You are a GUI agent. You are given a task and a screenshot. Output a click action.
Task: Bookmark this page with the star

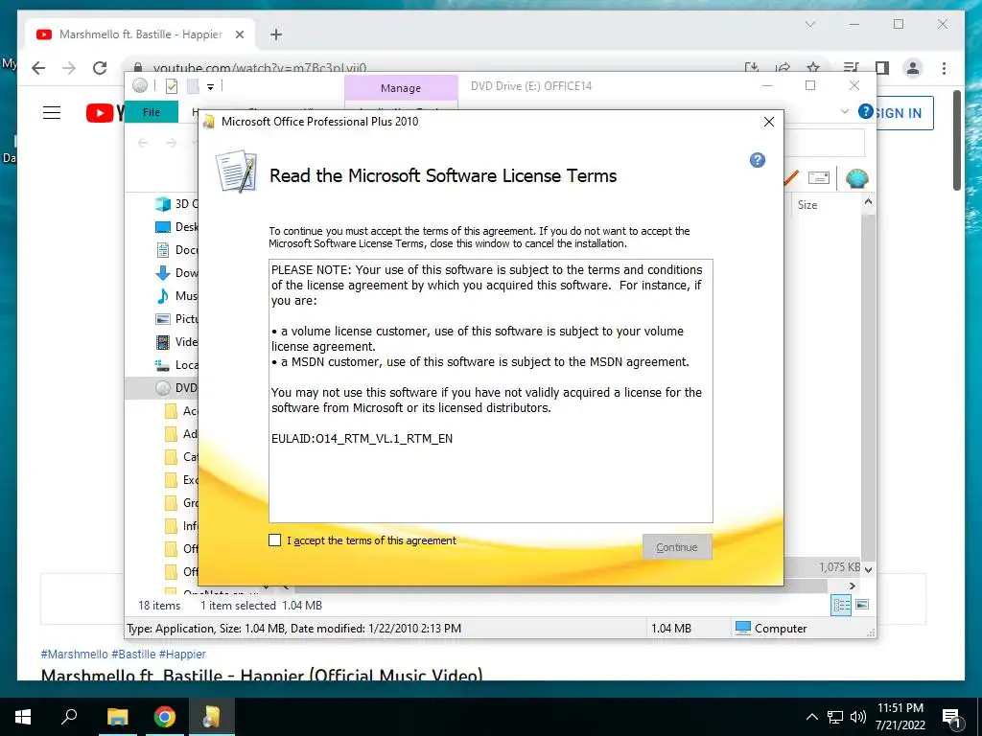(813, 68)
